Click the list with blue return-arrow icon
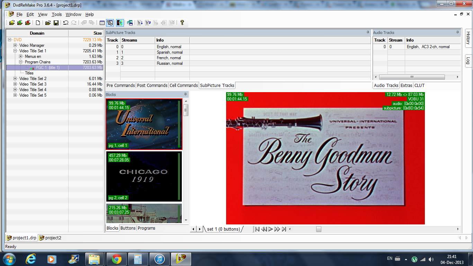 click(x=148, y=23)
